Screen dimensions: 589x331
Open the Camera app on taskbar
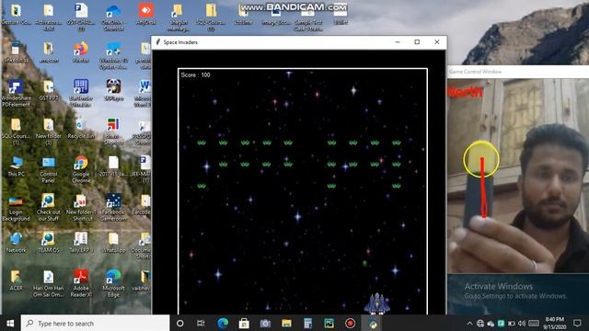pyautogui.click(x=265, y=323)
